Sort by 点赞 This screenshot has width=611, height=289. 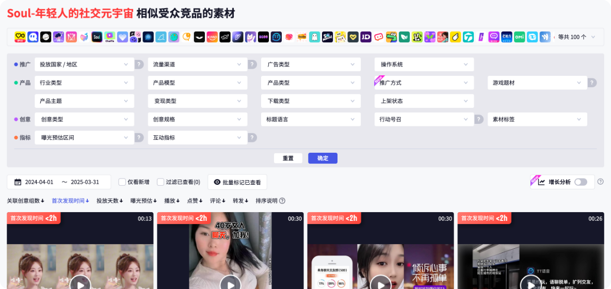point(195,201)
